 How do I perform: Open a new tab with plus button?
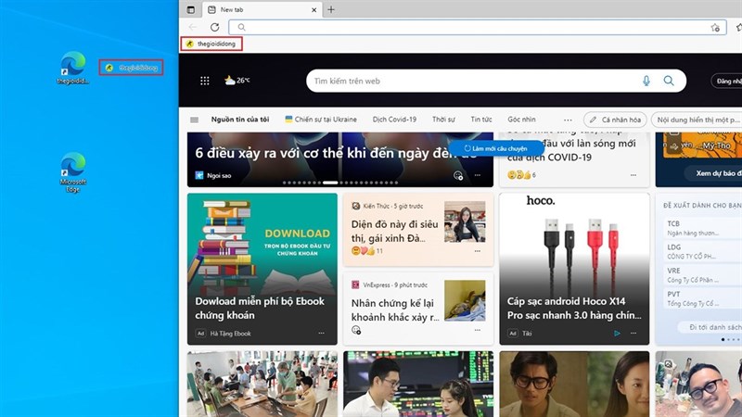(331, 9)
